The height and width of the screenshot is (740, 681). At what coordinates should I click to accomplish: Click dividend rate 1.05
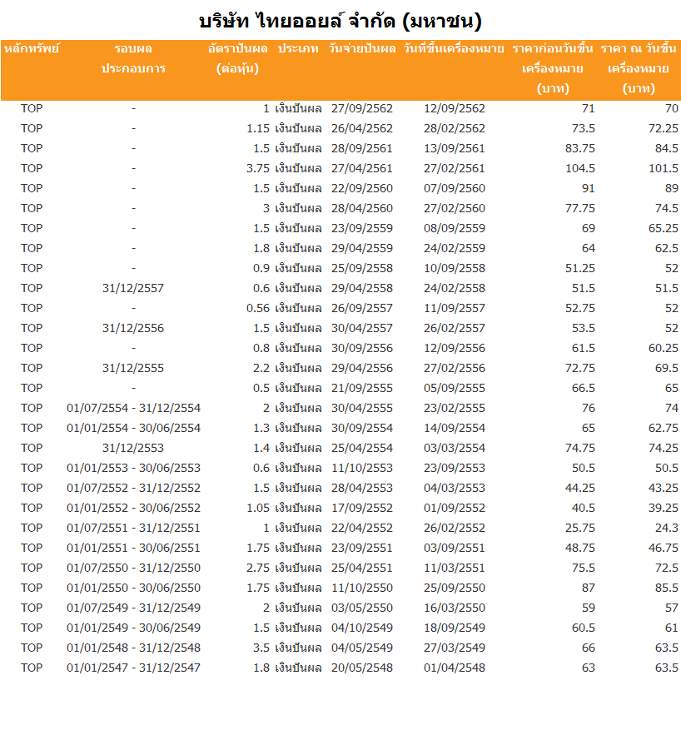coord(258,508)
